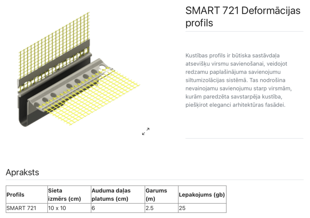Select the fabric width cell showing 6
This screenshot has height=218, width=310.
[x=94, y=208]
